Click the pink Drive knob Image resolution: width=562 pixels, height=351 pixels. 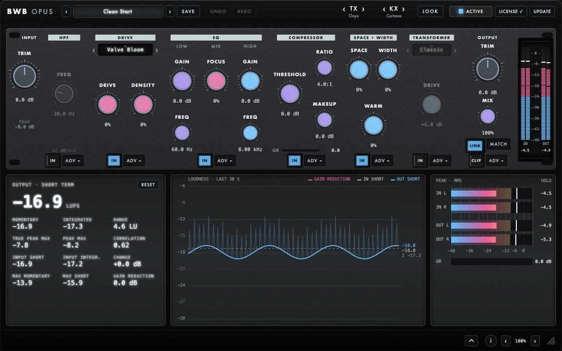[x=107, y=105]
